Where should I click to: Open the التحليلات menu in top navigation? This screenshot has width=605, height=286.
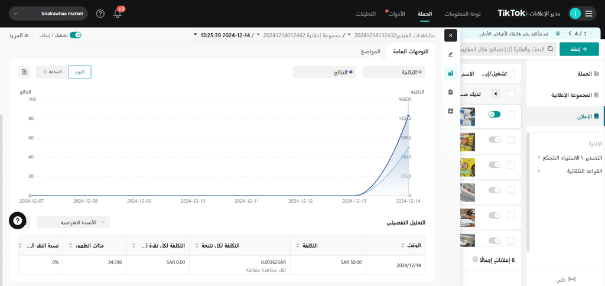[x=365, y=14]
